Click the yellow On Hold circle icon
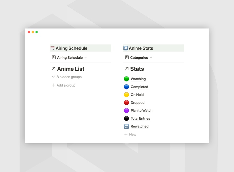The image size is (234, 172). coord(126,95)
